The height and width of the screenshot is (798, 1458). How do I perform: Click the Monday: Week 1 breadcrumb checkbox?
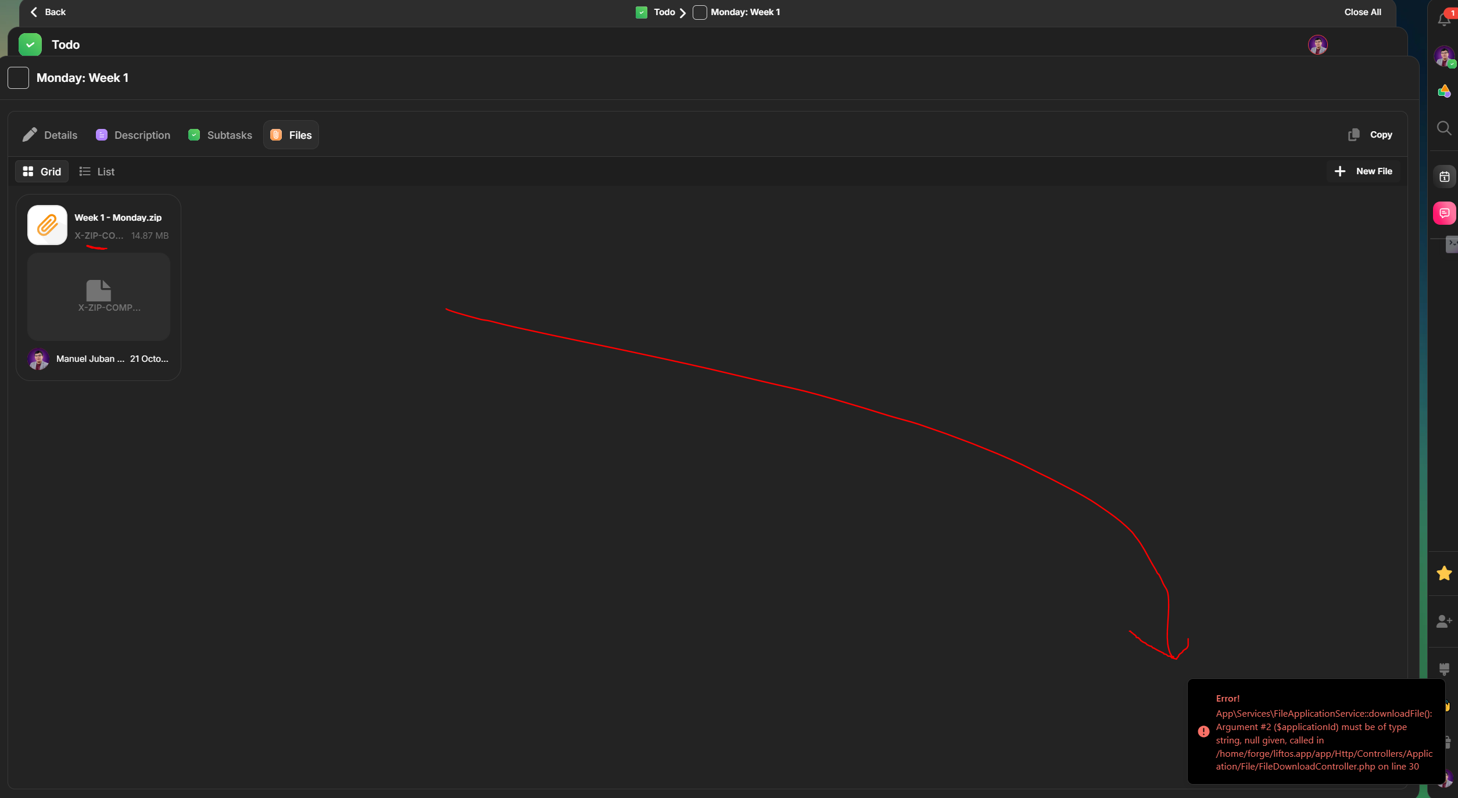700,12
